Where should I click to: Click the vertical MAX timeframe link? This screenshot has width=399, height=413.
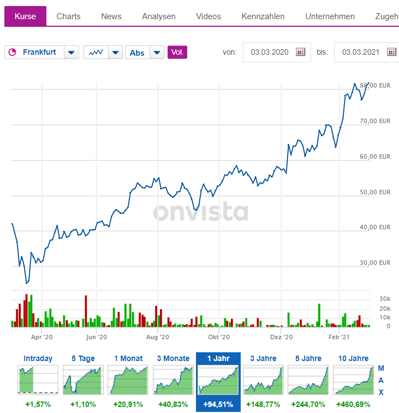381,380
